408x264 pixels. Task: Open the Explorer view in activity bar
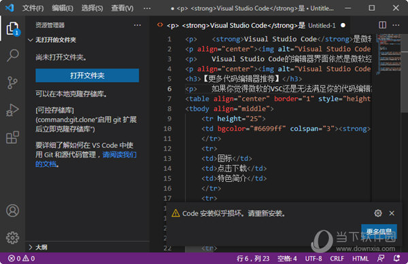(x=12, y=29)
